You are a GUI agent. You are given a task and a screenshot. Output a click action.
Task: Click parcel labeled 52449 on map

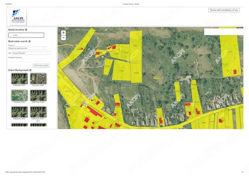pyautogui.click(x=197, y=102)
